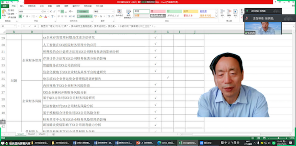Screen dimensions: 296x146
Task: Open the font name dropdown
Action: click(42, 11)
